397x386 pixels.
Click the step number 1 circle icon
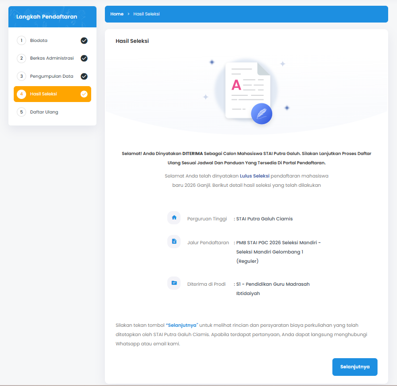point(21,41)
